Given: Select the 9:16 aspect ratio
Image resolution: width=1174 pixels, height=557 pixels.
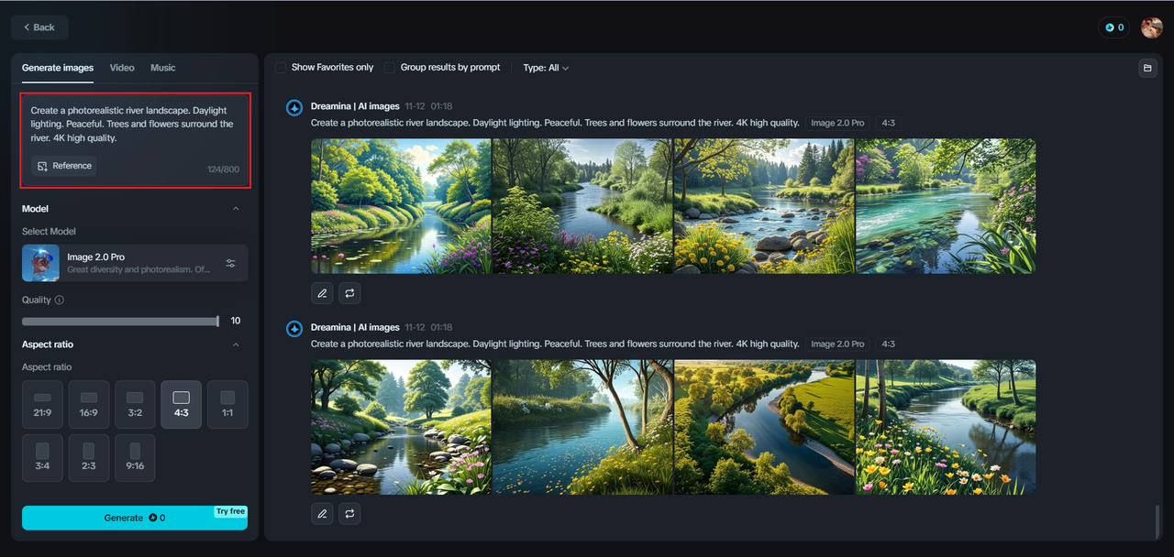Looking at the screenshot, I should pos(135,458).
